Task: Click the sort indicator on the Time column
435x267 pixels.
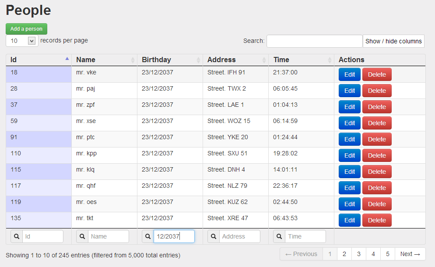Action: 329,60
